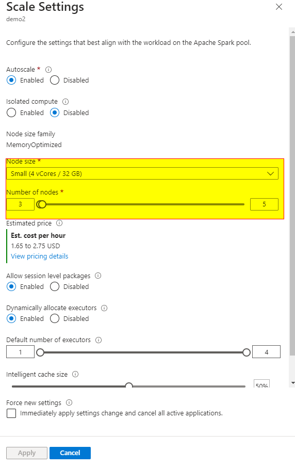
Task: Open the Node size dropdown
Action: [142, 173]
